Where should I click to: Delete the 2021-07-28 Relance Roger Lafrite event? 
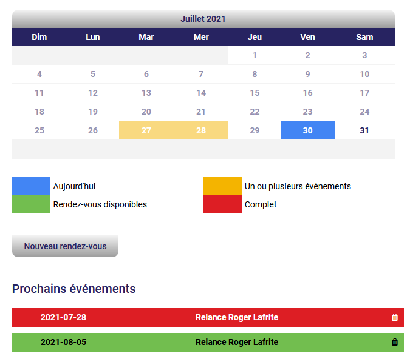pyautogui.click(x=395, y=317)
